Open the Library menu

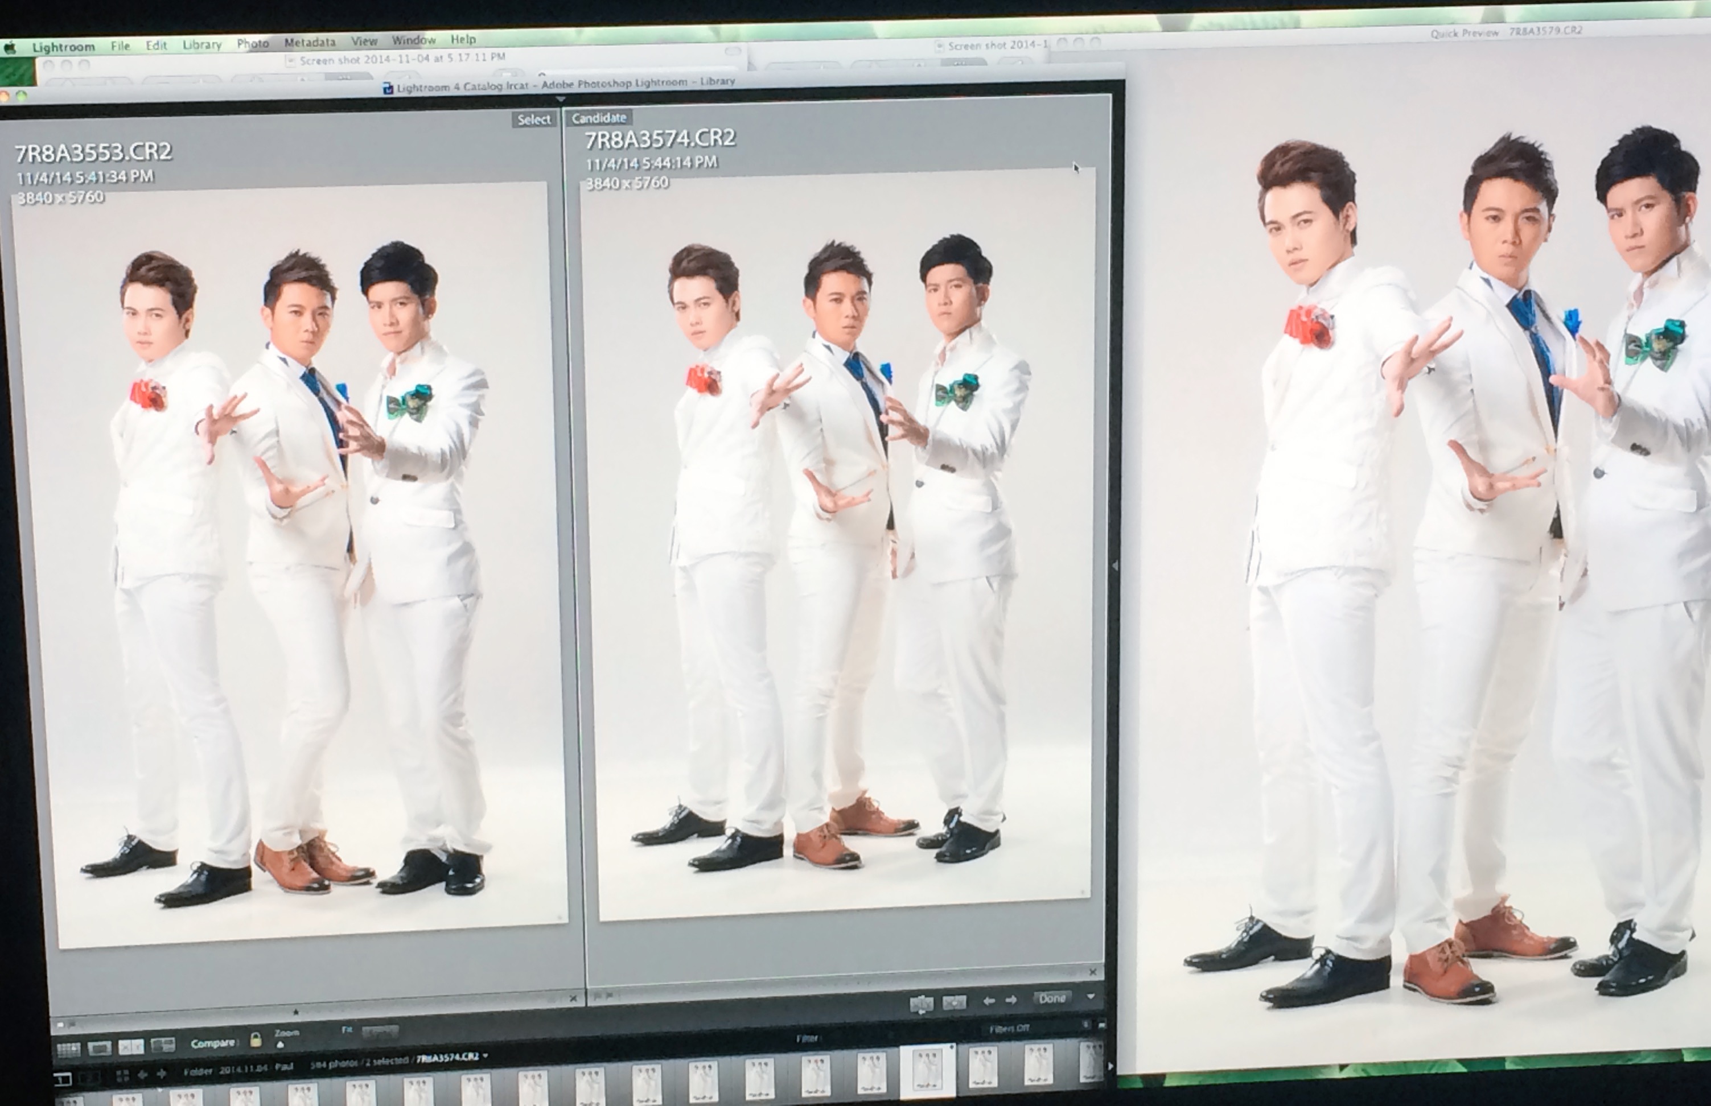[202, 44]
